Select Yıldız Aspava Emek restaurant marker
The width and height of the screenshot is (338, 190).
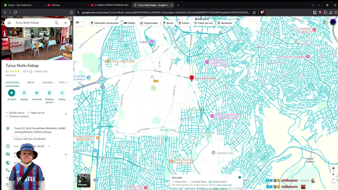[x=108, y=61]
